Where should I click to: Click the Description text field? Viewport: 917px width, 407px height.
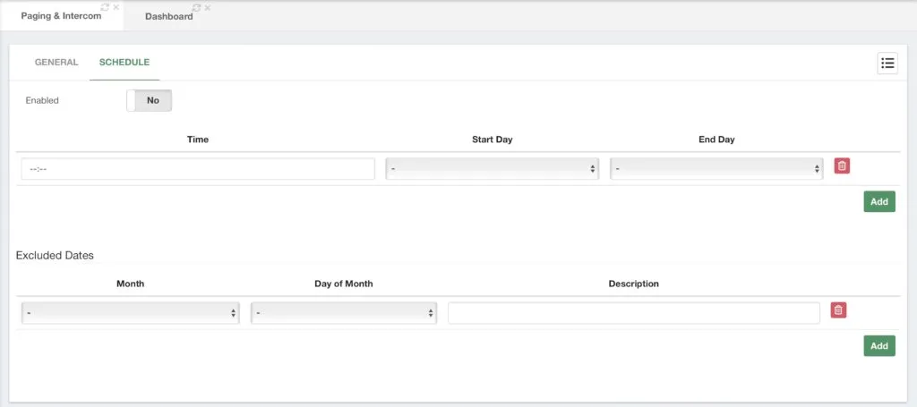click(x=634, y=313)
